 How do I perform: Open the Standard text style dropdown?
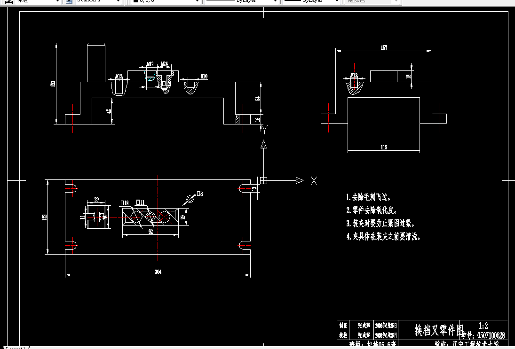click(98, 1)
